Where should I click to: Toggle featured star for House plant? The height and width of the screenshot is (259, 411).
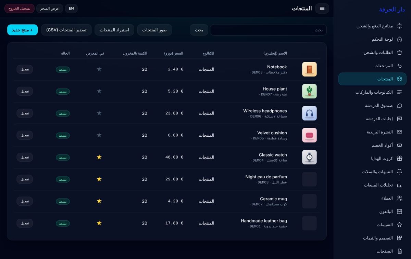[99, 91]
